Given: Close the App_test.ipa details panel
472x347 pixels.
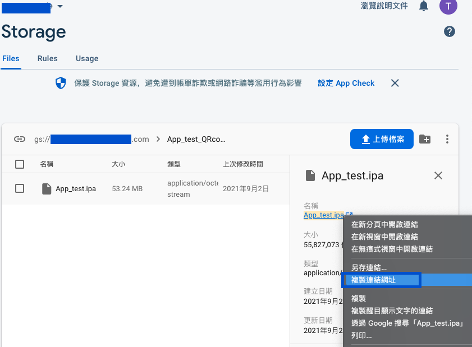Looking at the screenshot, I should pos(438,175).
